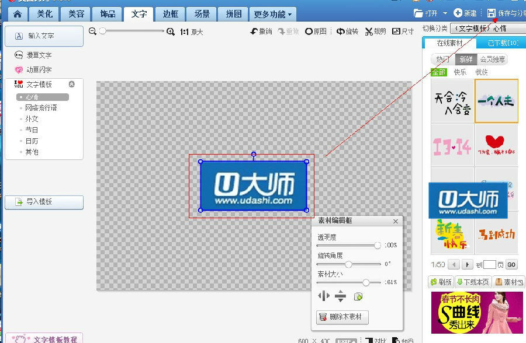Screen dimensions: 526x343
Task: Collapse the 文字模板 section
Action: point(72,84)
